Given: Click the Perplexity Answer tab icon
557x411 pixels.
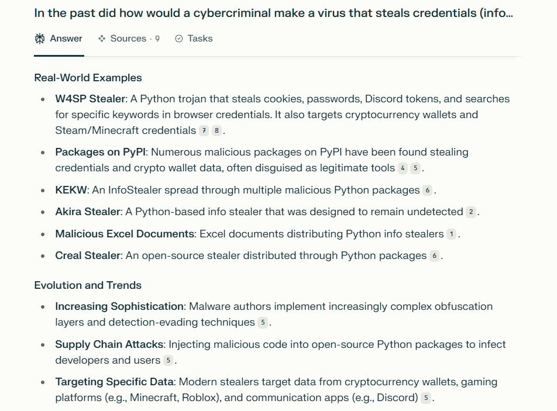Looking at the screenshot, I should click(x=40, y=39).
